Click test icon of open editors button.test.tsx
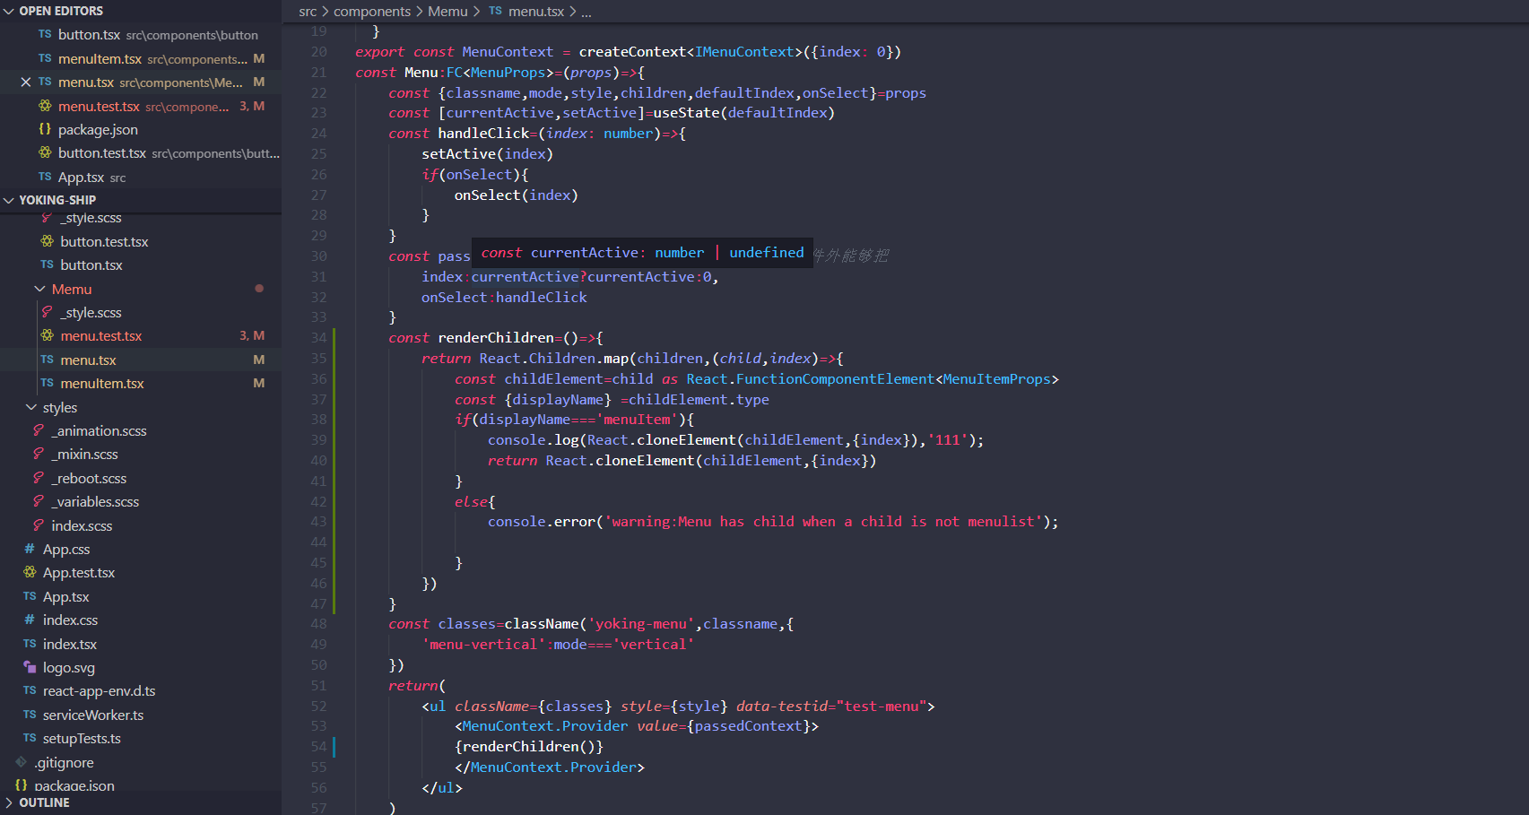Screen dimensions: 1529x815 [45, 153]
